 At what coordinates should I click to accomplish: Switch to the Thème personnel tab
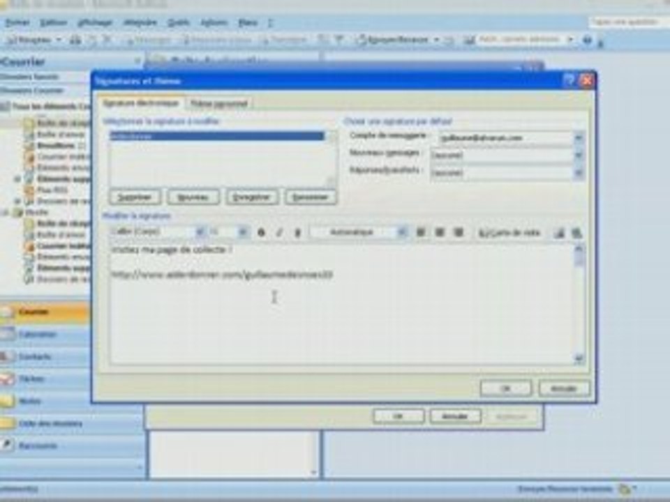click(218, 104)
